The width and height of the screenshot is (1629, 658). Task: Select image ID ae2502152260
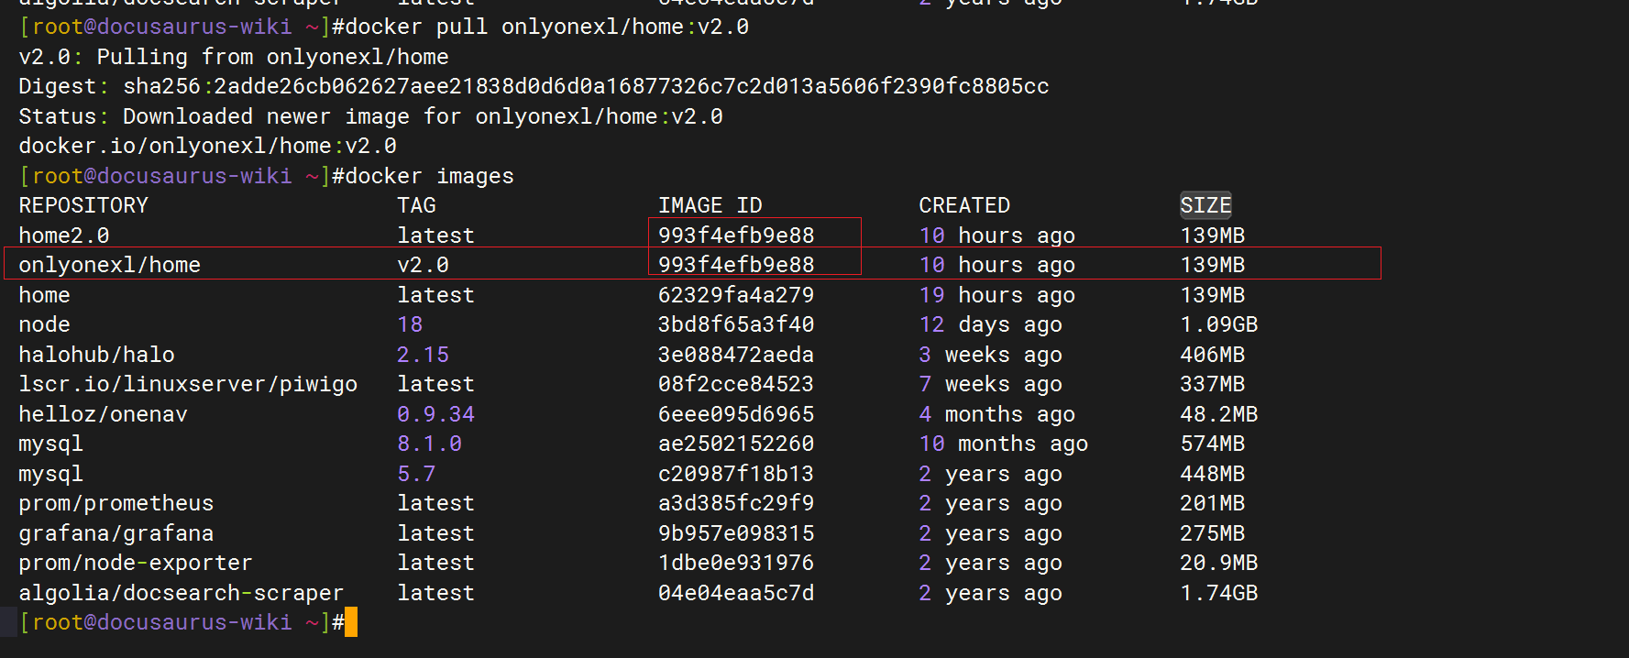click(x=736, y=444)
